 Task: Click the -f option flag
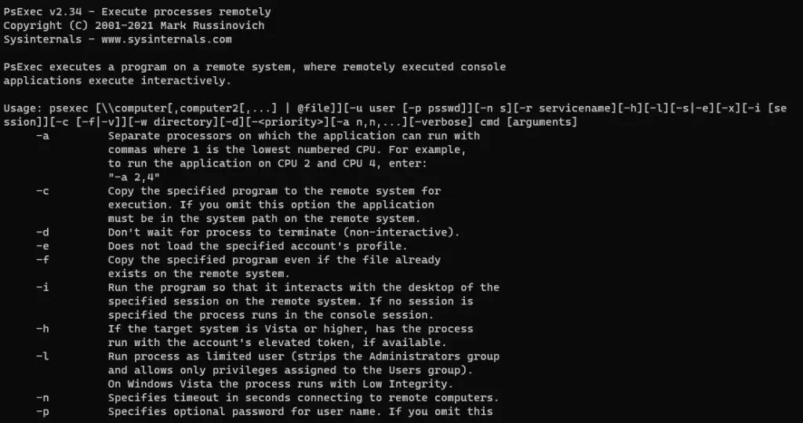(x=42, y=260)
